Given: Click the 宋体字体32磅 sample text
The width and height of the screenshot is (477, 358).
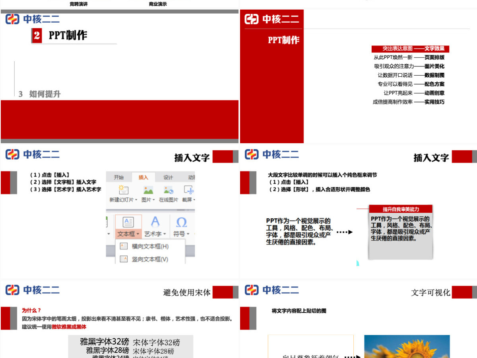Looking at the screenshot, I should click(x=156, y=342).
